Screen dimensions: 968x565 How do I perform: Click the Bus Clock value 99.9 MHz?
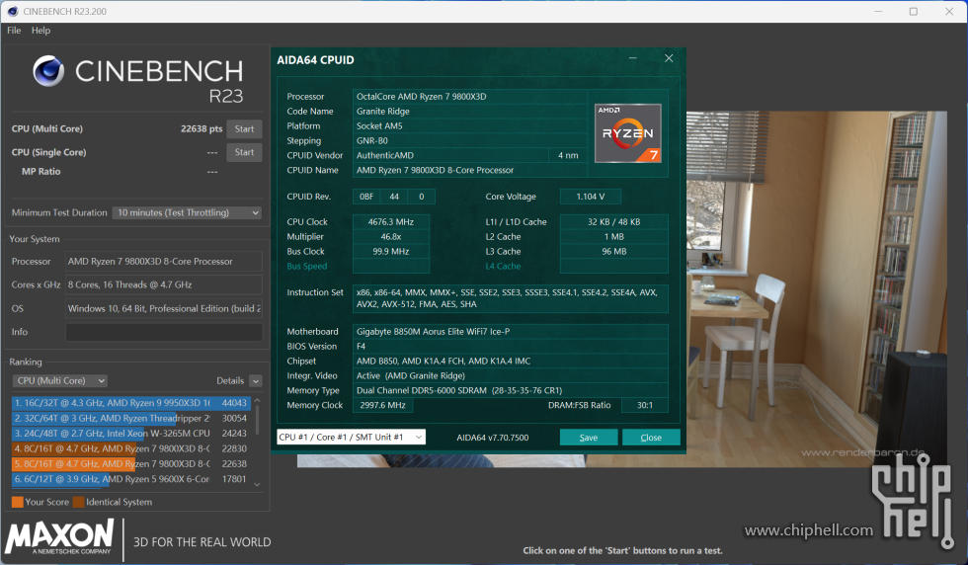point(391,251)
